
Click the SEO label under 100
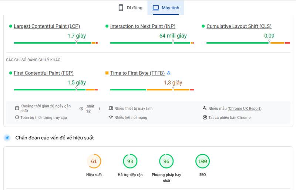point(202,175)
